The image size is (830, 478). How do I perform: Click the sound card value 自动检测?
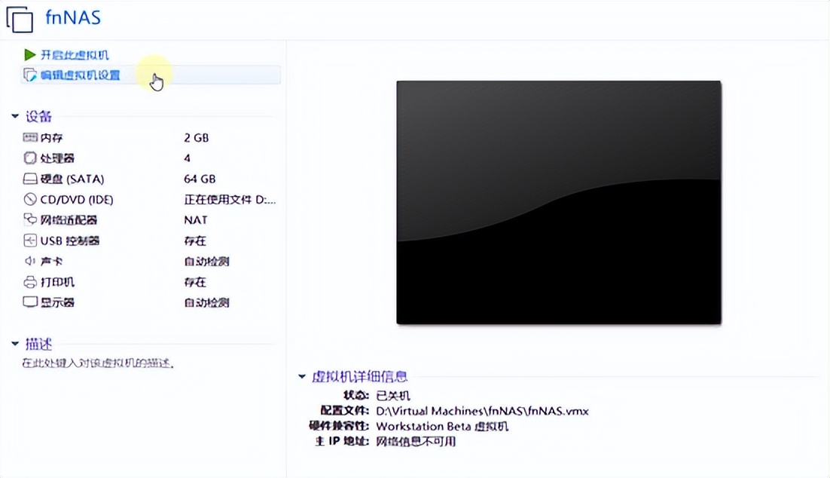tap(206, 262)
